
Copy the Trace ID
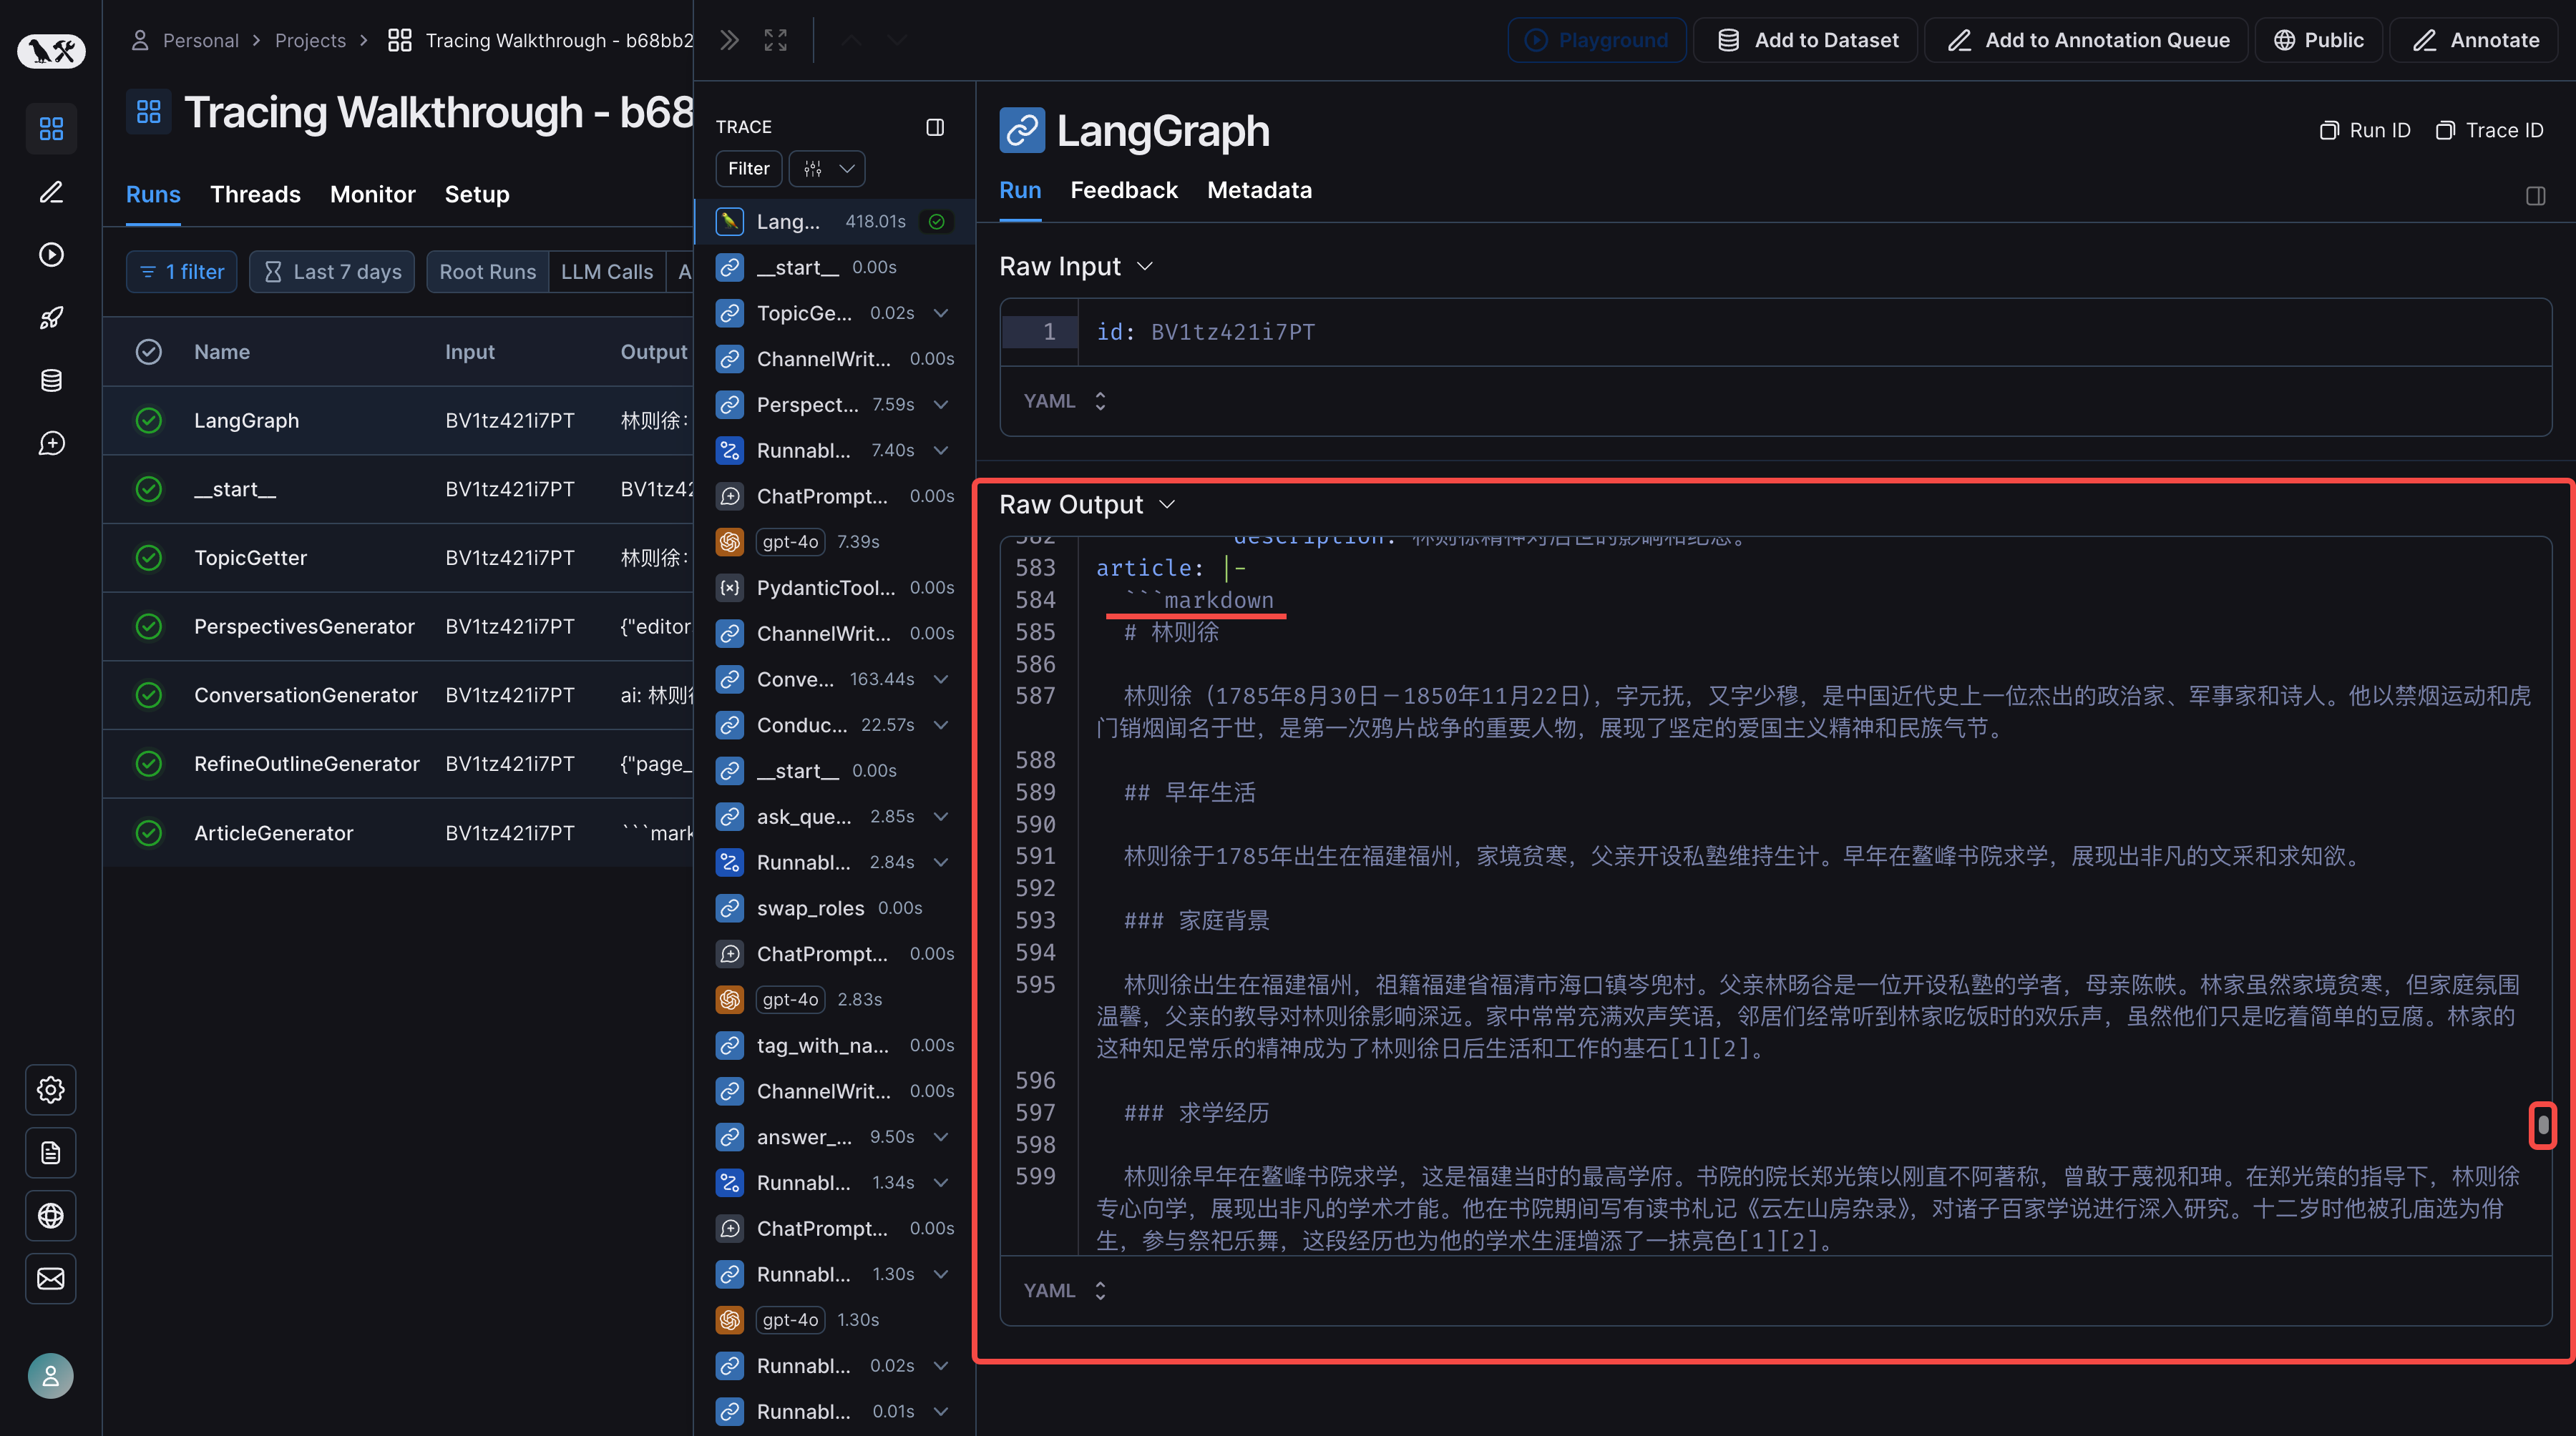2489,130
